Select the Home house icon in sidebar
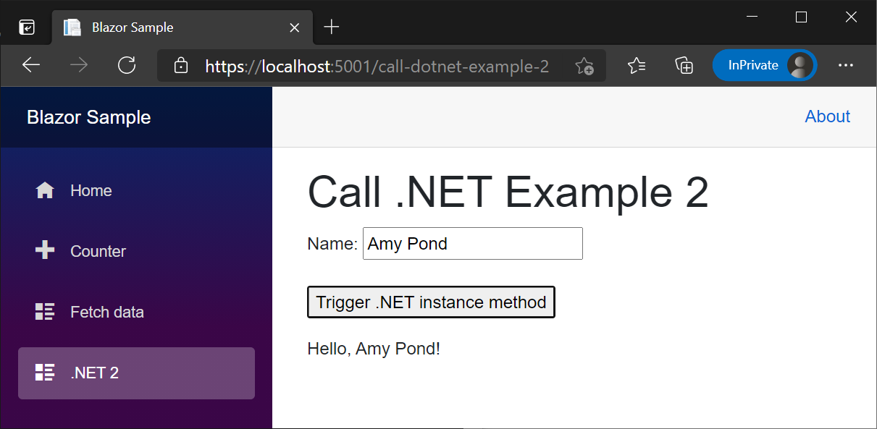The image size is (877, 429). (44, 190)
